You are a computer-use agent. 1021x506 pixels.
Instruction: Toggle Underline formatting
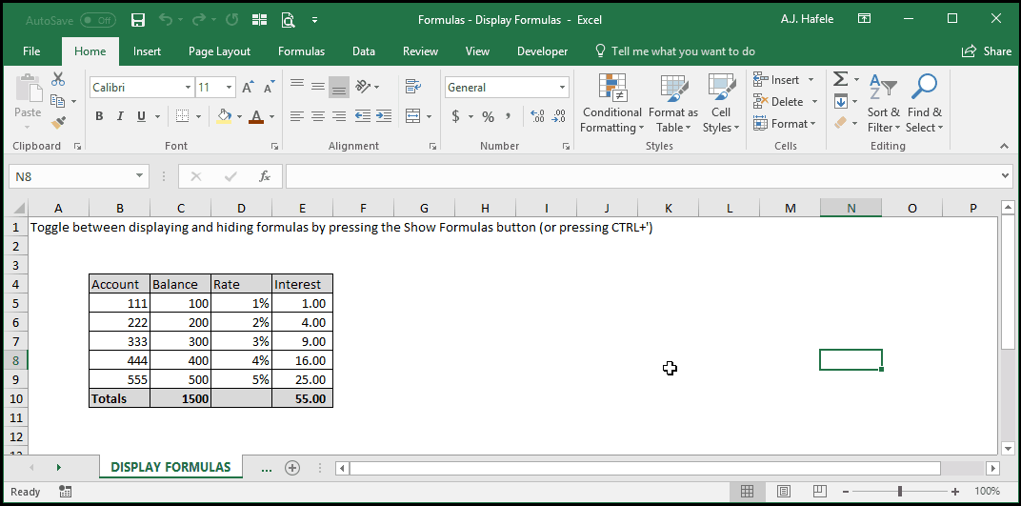click(x=141, y=116)
